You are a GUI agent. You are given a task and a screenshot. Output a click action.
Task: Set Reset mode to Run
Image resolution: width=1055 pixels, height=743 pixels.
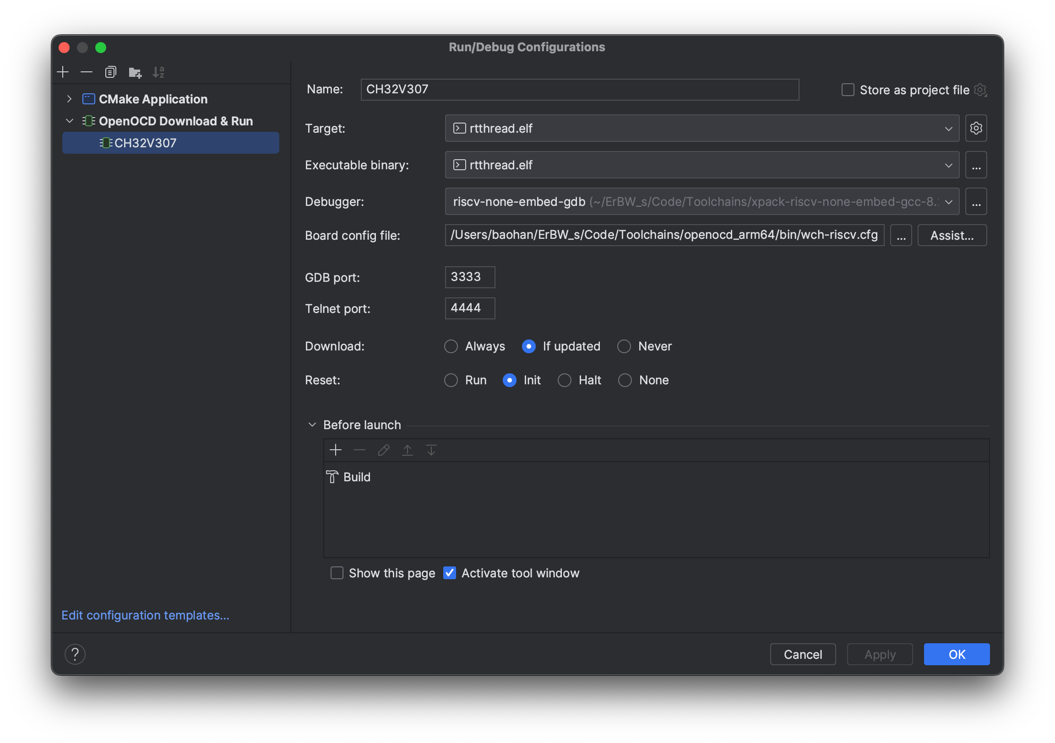point(451,381)
